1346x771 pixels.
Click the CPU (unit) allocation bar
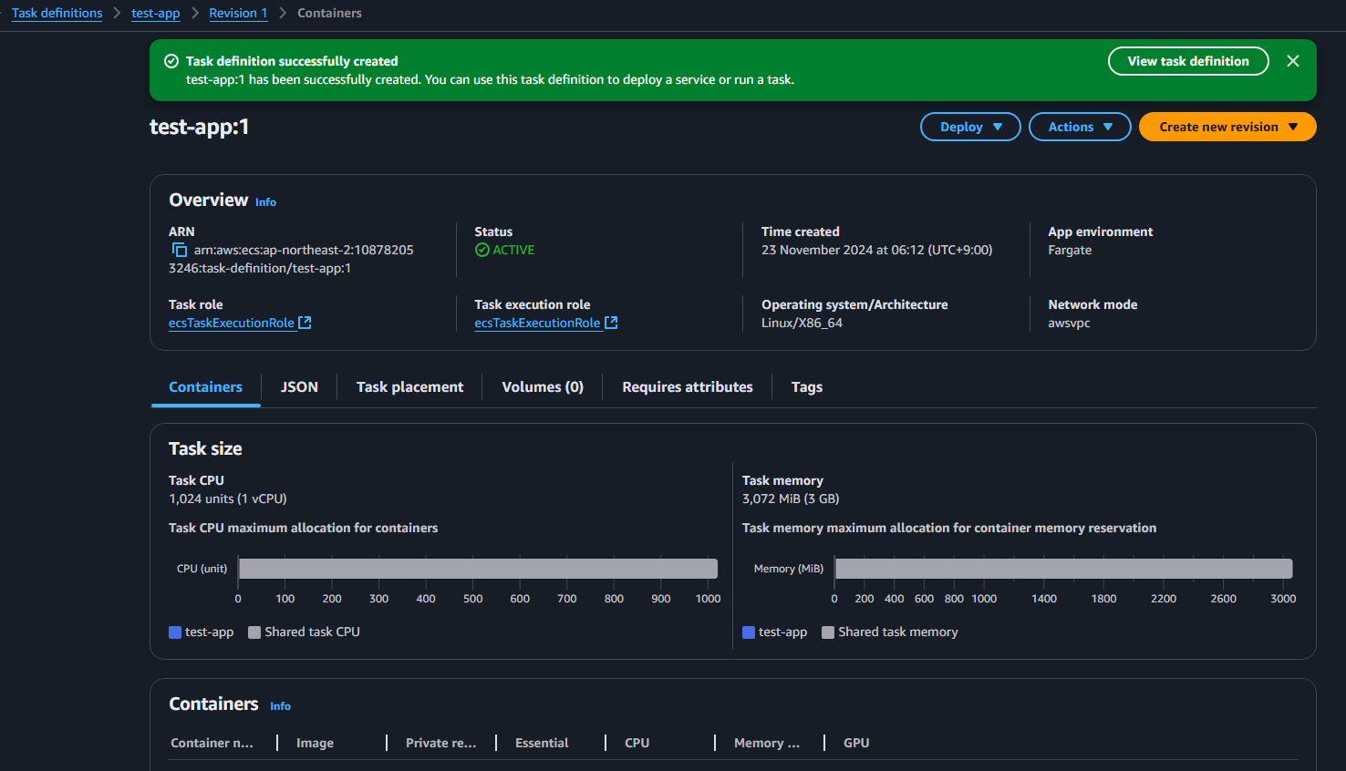pyautogui.click(x=478, y=569)
